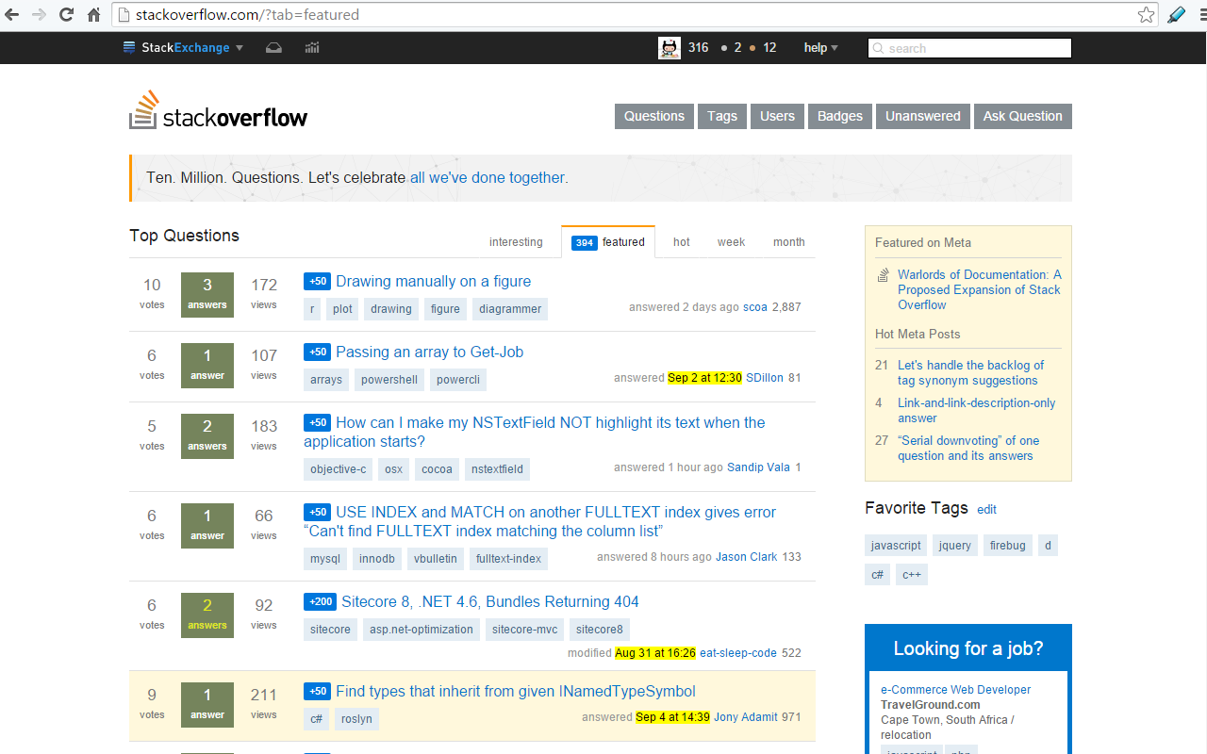Click the browser forward arrow
Viewport: 1207px width, 754px height.
coord(39,14)
